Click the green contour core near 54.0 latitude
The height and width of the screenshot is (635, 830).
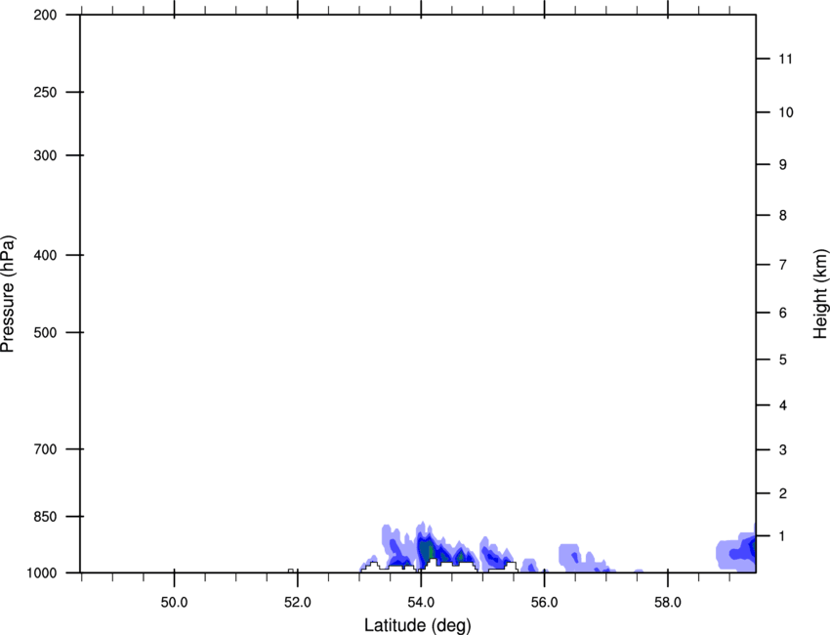(431, 552)
